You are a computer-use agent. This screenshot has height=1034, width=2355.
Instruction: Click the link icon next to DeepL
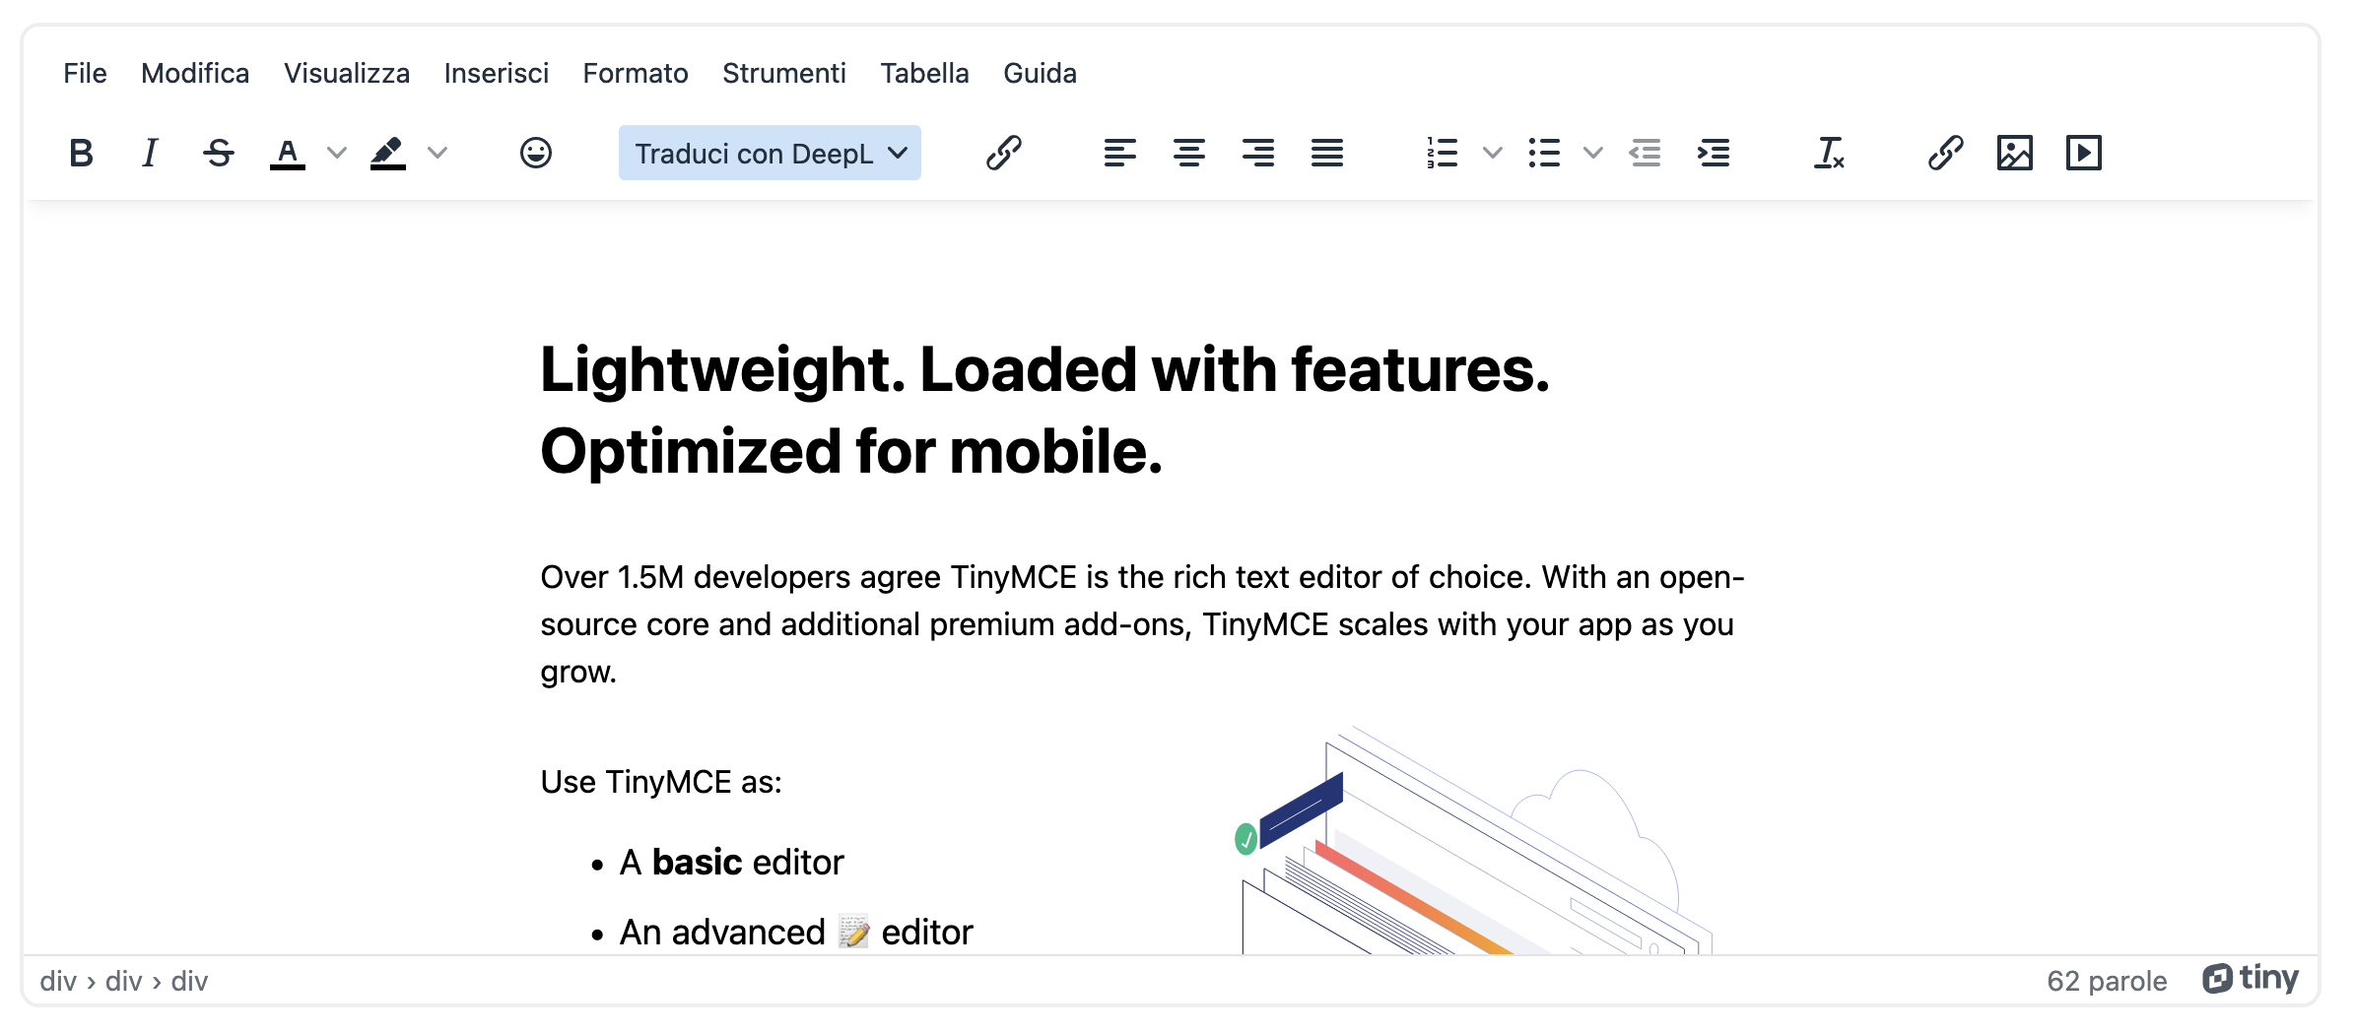[x=1004, y=153]
